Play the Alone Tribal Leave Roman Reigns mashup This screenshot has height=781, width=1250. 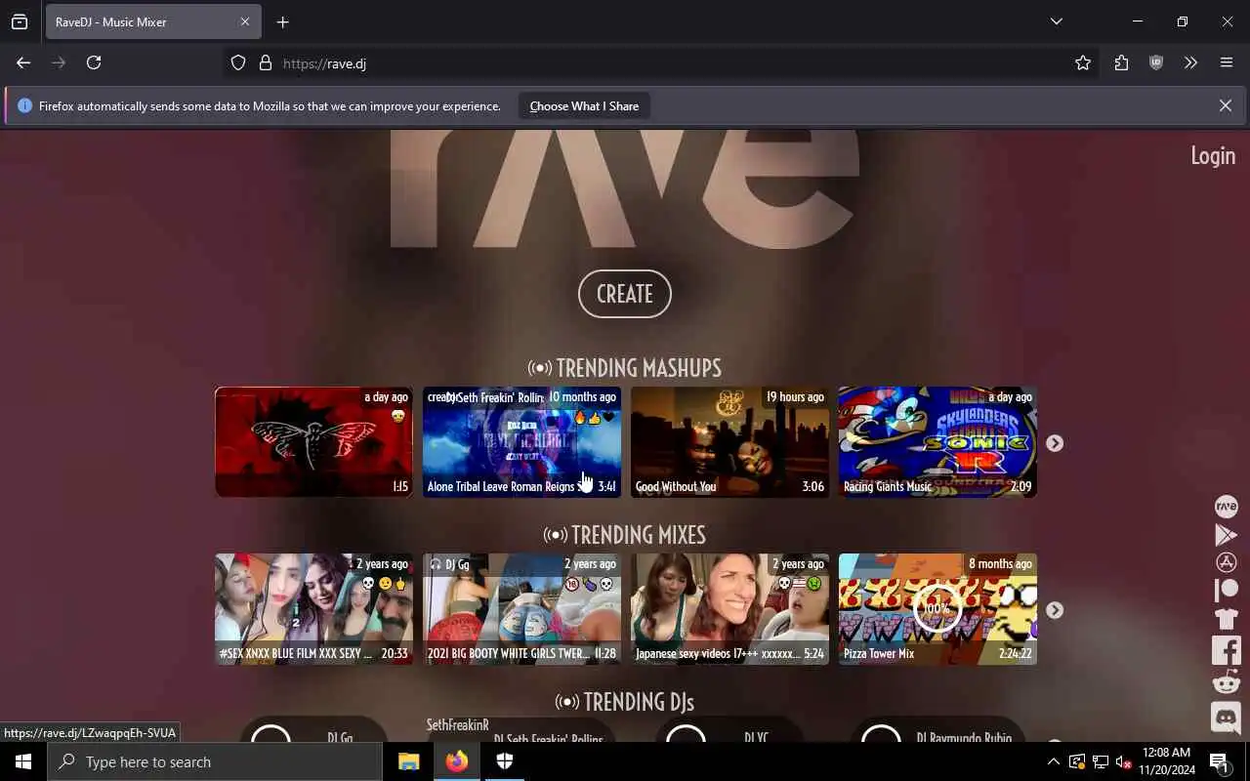[521, 442]
